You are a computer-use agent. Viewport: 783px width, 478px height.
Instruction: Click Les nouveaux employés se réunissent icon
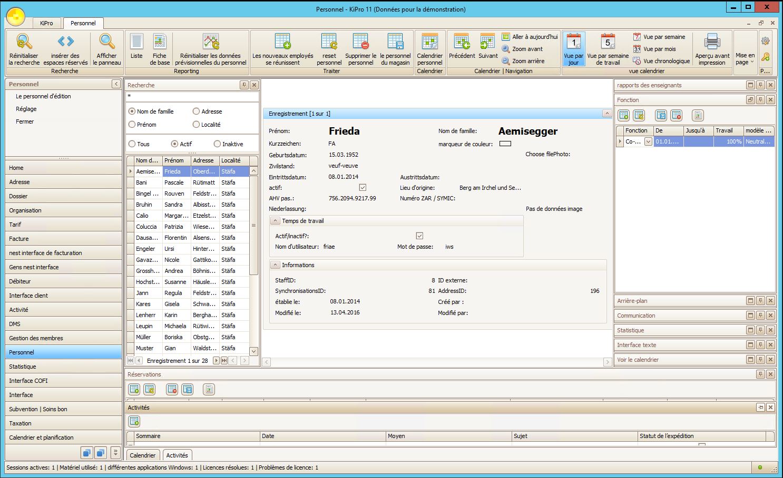pos(282,42)
